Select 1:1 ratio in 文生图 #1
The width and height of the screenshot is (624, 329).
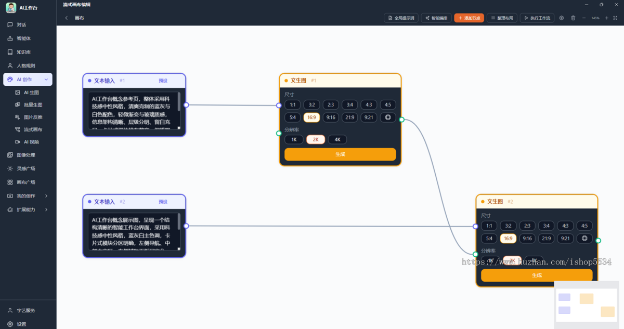coord(293,105)
